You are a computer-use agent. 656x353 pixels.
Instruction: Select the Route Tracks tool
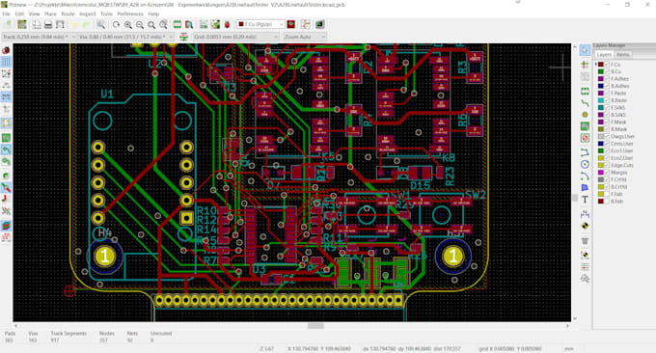click(x=585, y=102)
